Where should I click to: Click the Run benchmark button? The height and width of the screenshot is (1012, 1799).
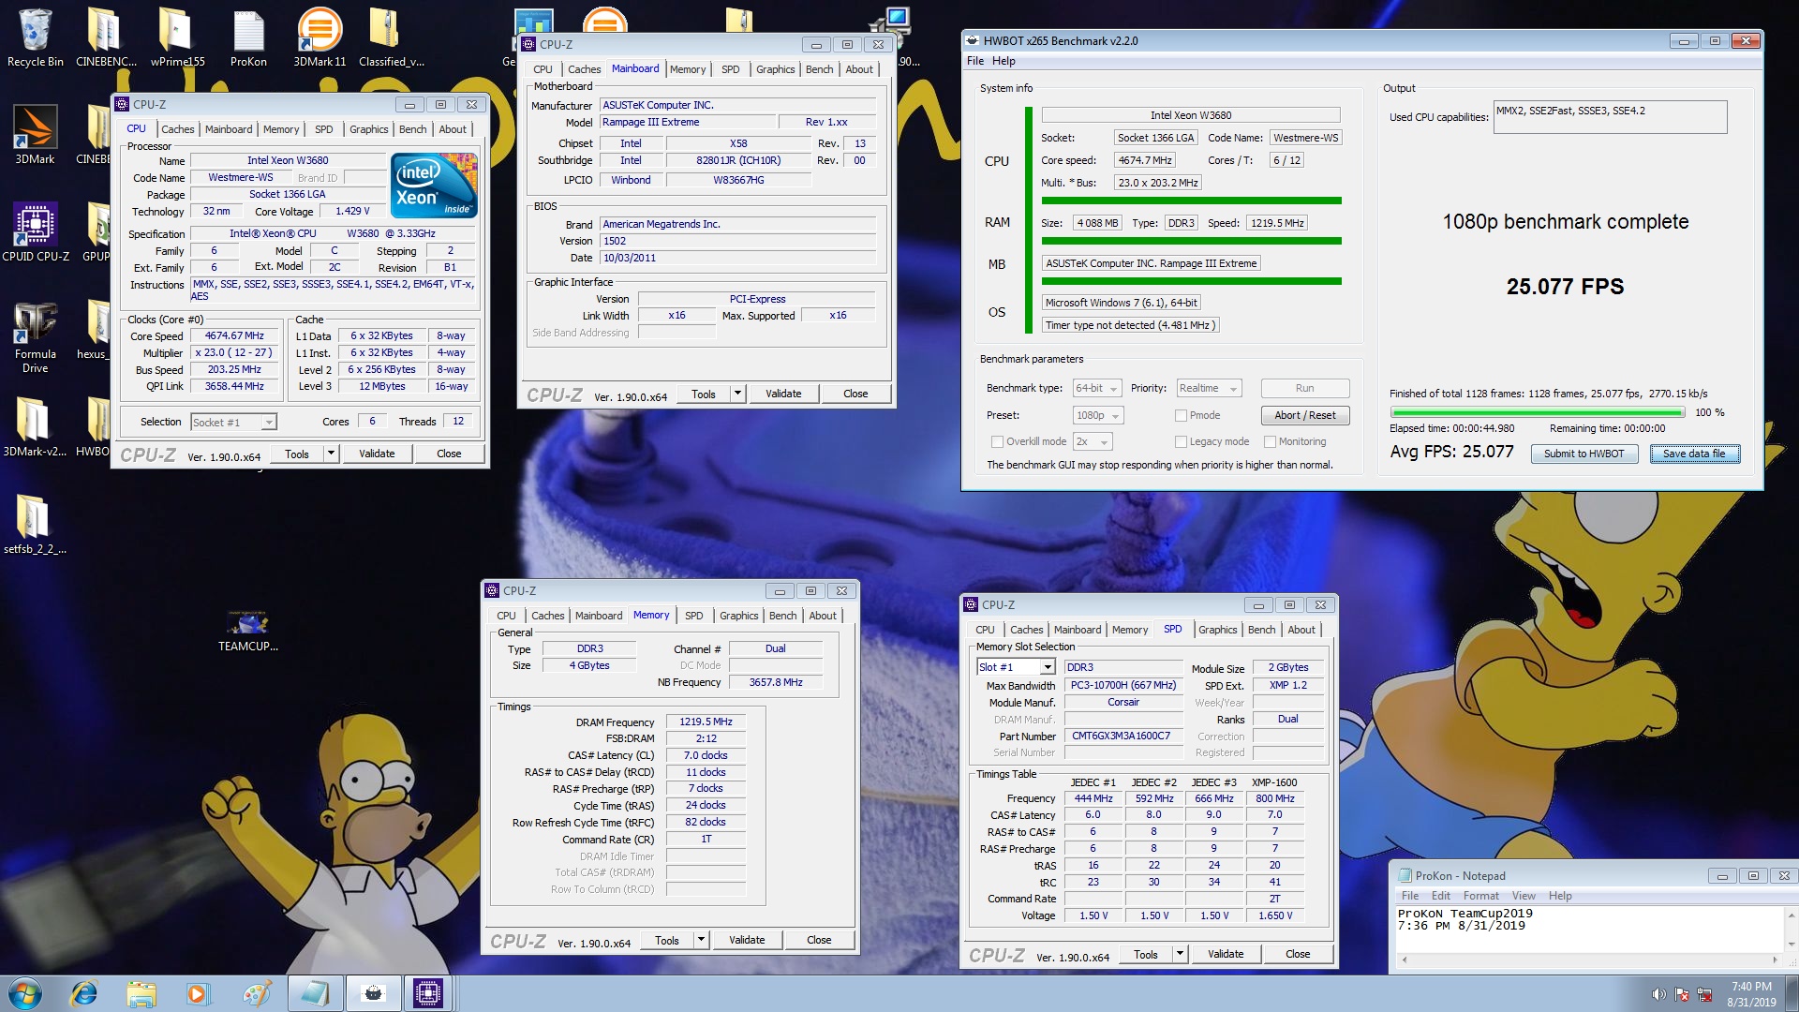(1304, 388)
